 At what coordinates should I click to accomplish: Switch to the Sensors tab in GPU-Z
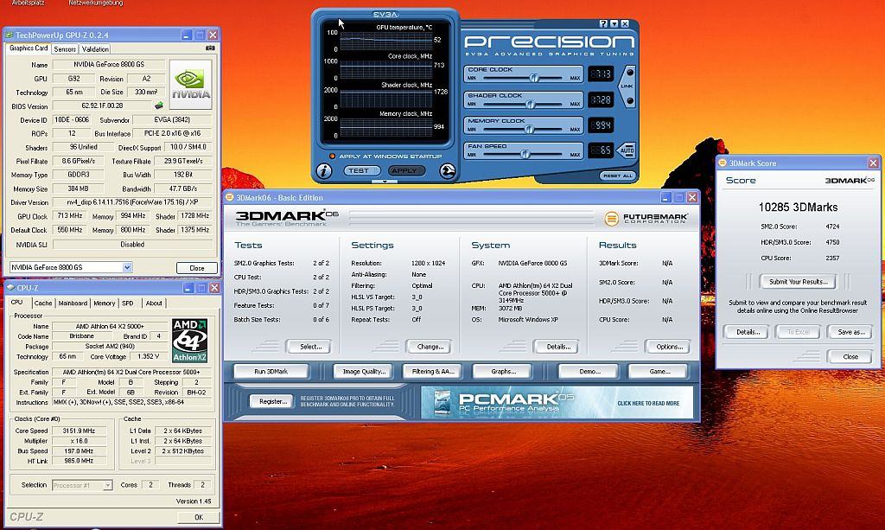click(65, 49)
